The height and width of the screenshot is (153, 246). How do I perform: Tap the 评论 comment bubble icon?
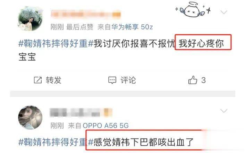tap(112, 80)
